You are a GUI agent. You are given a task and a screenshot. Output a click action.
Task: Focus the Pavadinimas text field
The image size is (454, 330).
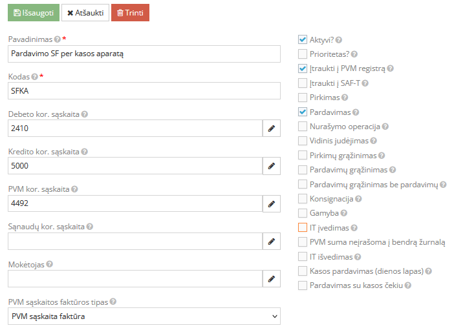tap(144, 54)
